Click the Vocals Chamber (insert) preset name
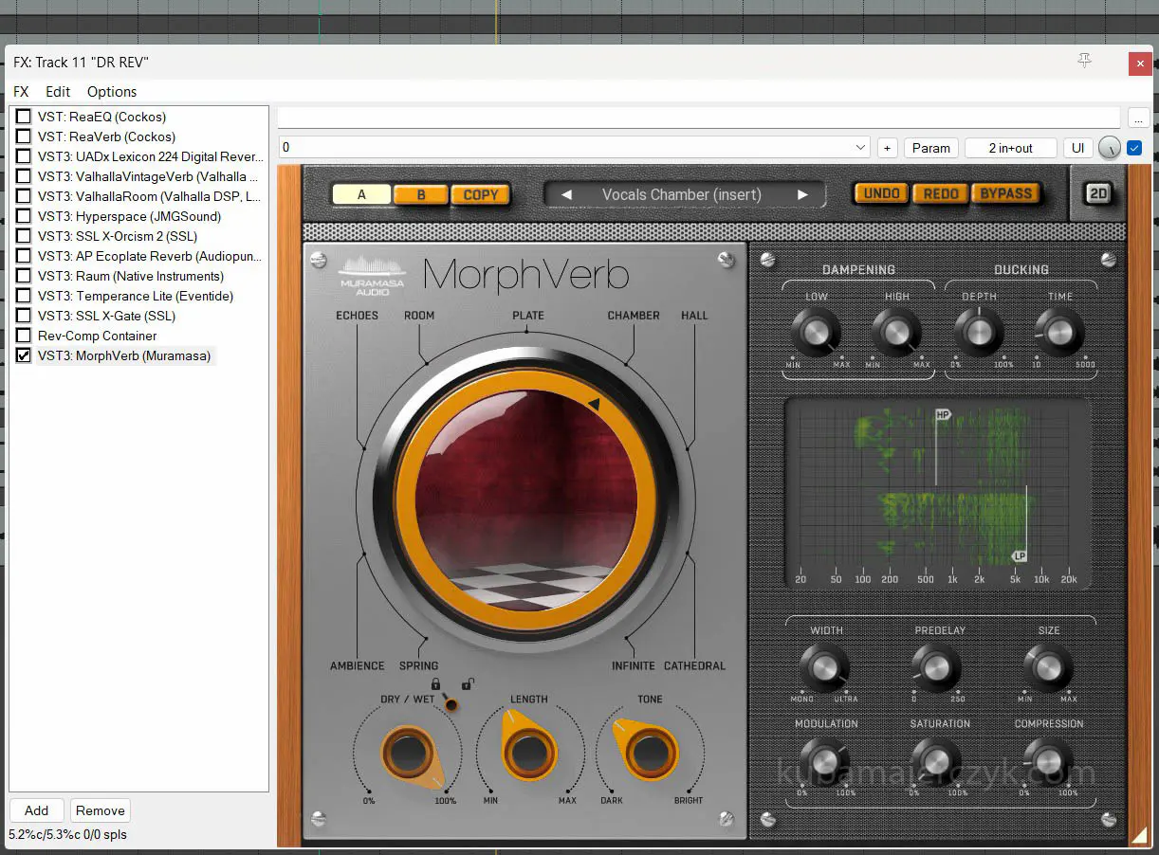The image size is (1159, 855). pyautogui.click(x=681, y=195)
